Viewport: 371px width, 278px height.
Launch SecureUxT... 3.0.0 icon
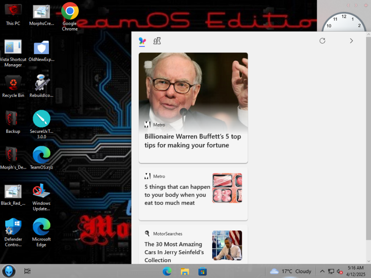click(41, 125)
